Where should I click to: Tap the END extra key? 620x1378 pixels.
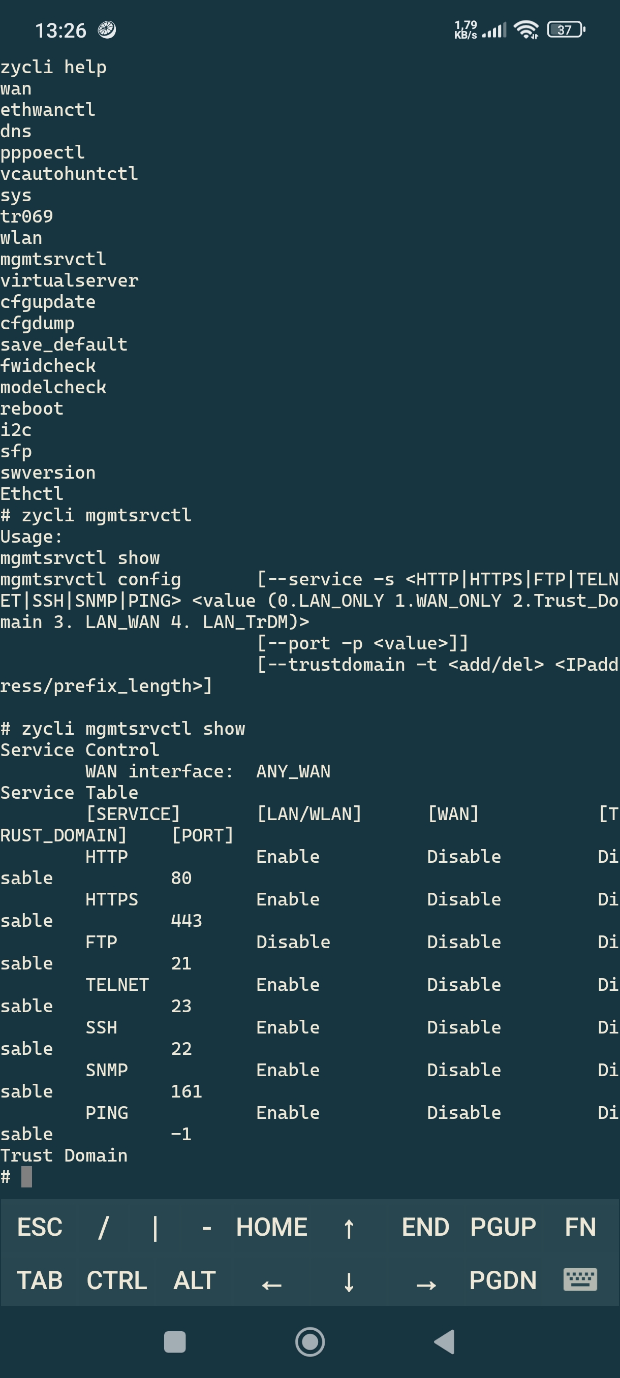(x=426, y=1227)
